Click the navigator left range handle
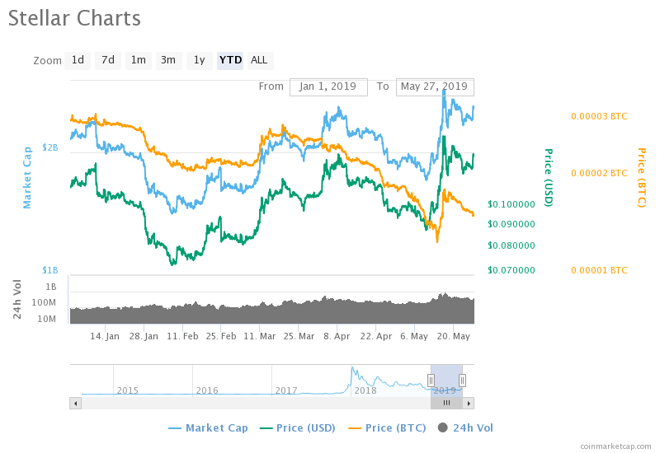Viewport: 660px width, 453px height. point(431,381)
